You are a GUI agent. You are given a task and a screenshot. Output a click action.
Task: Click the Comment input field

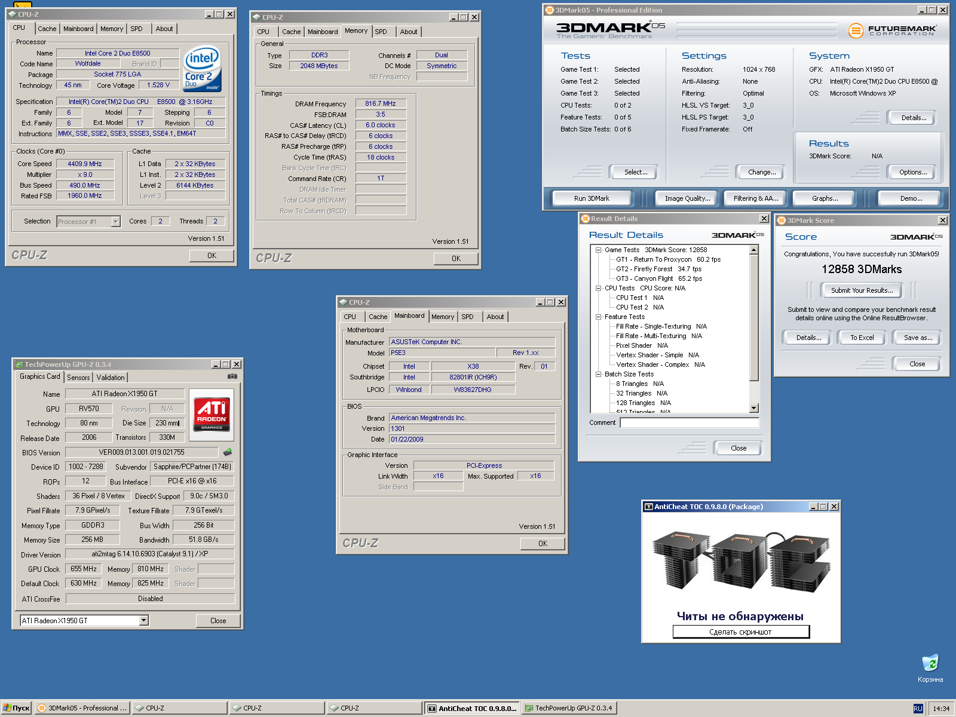(690, 423)
